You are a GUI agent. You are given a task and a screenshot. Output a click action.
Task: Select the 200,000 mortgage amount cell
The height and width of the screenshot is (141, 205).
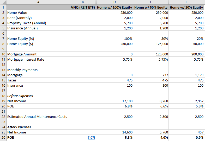pos(186,54)
